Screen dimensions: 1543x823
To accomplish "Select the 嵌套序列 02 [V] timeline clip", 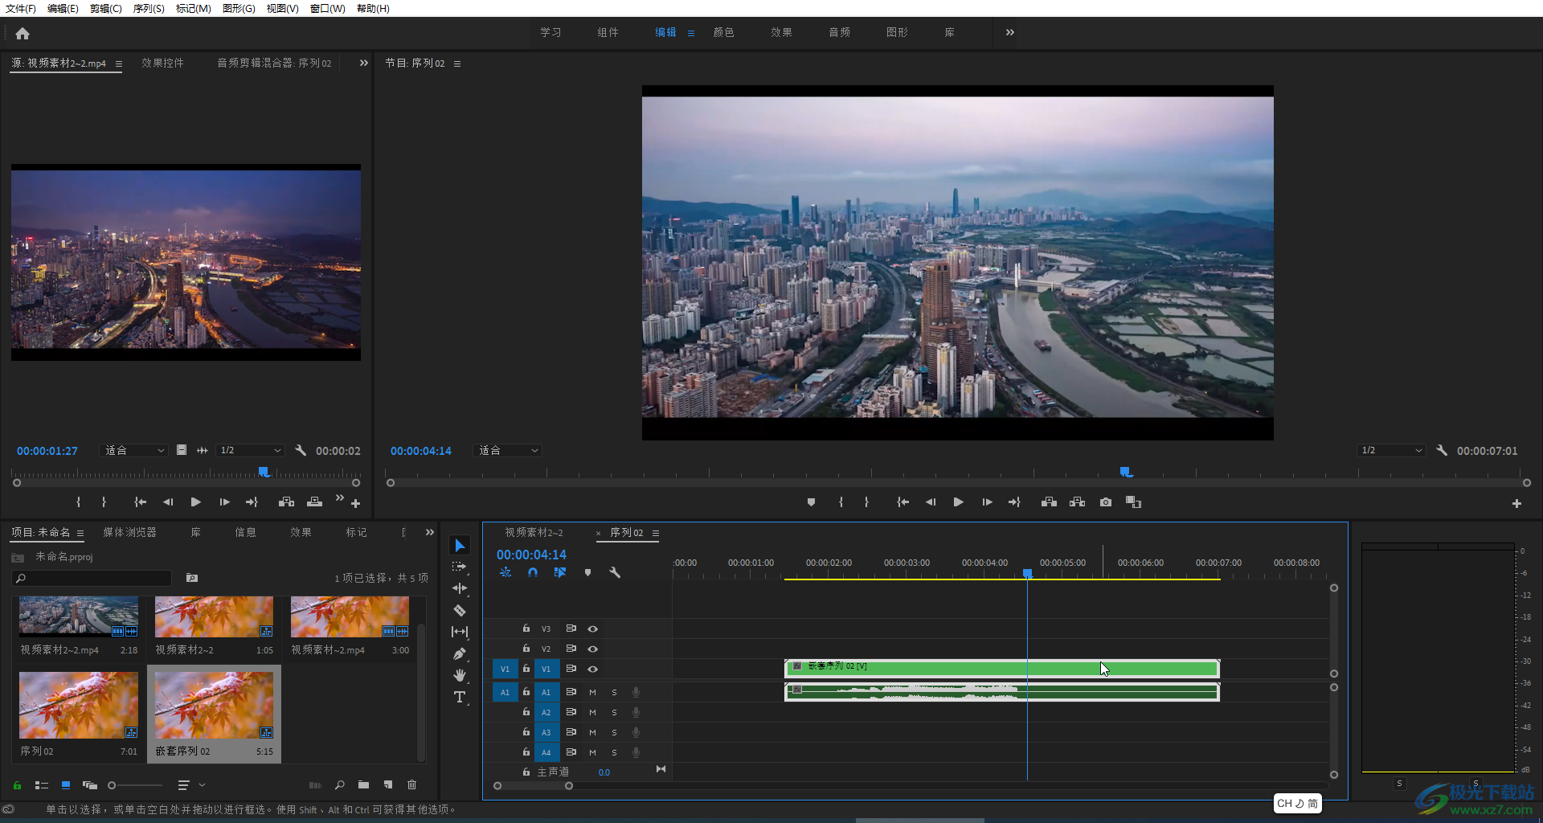I will (1001, 668).
